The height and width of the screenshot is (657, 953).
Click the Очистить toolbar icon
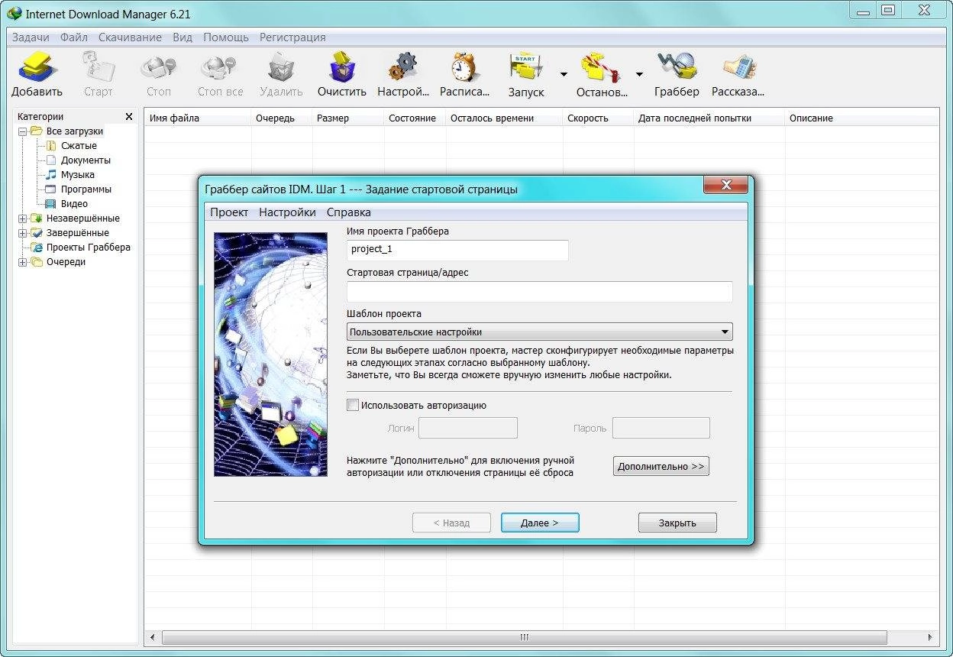pyautogui.click(x=342, y=67)
